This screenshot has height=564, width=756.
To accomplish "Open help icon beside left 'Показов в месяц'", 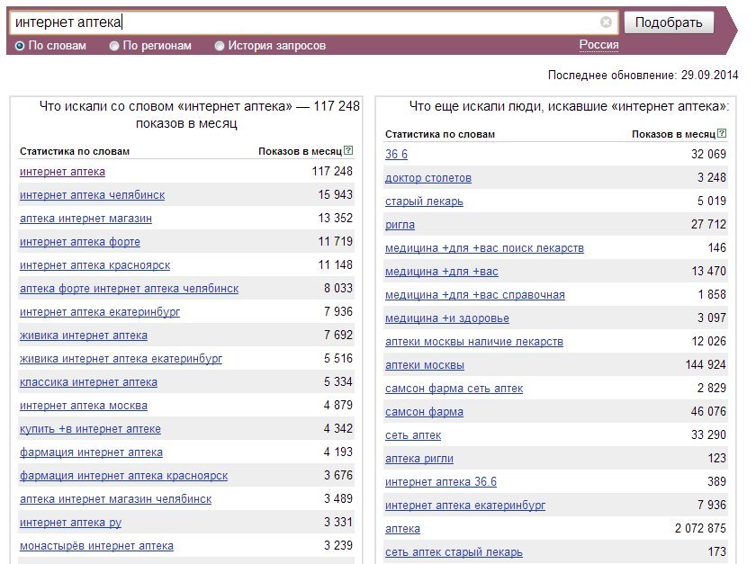I will tap(348, 150).
